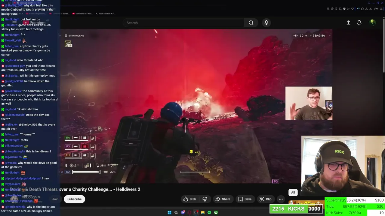Click the inset streamer webcam in video
This screenshot has width=385, height=216.
coord(309,103)
